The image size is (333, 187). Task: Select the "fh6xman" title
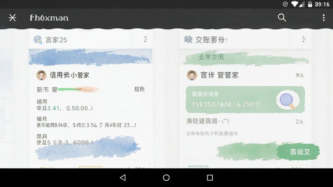tap(49, 18)
